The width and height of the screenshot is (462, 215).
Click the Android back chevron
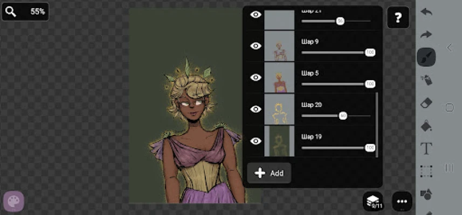coord(450,47)
